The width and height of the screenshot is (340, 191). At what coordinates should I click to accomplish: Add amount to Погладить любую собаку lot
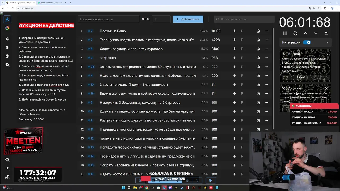234,147
